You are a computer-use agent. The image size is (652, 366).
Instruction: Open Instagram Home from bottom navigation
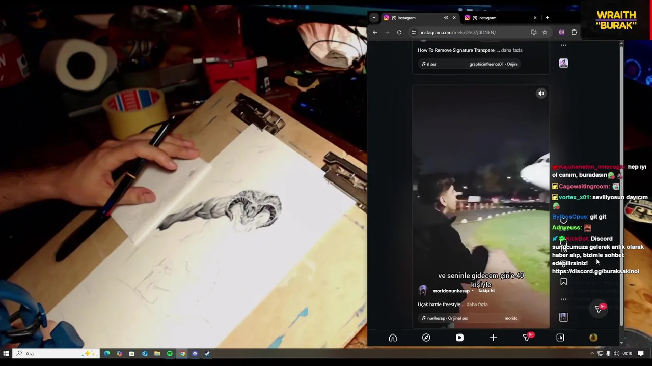[x=393, y=338]
